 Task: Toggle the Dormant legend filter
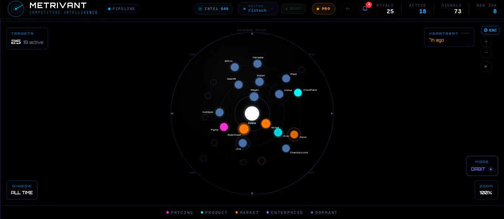pos(324,213)
